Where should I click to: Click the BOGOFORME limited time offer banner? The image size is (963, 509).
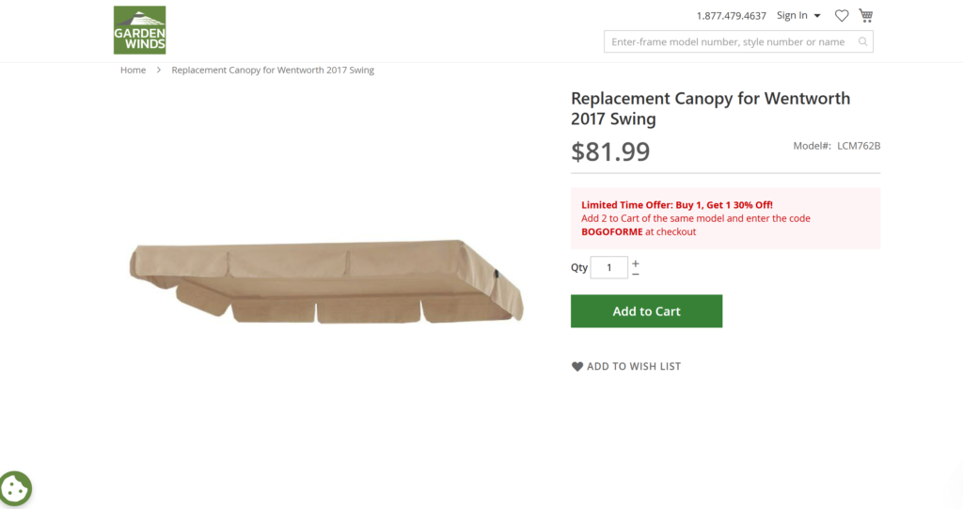pos(725,218)
